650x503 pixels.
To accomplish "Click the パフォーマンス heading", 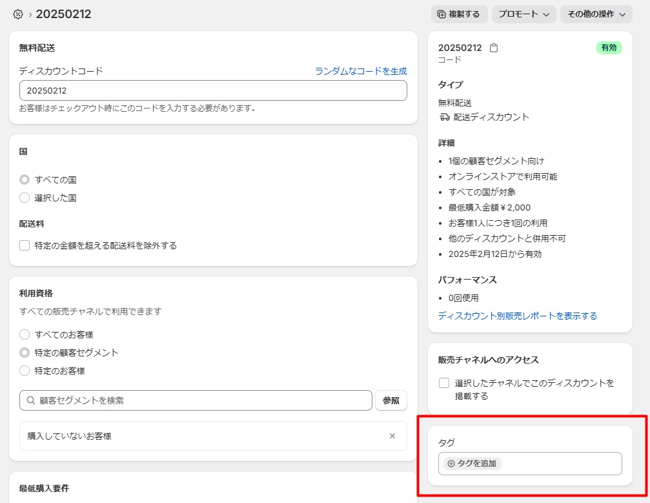I will tap(467, 280).
